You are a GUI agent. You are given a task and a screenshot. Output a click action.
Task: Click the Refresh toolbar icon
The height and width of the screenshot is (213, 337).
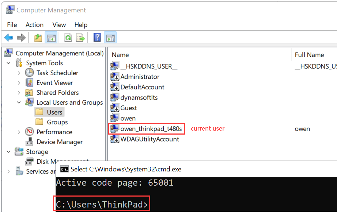point(68,38)
